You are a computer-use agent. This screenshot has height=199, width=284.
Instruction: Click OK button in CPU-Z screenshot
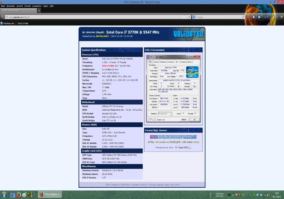coord(195,120)
